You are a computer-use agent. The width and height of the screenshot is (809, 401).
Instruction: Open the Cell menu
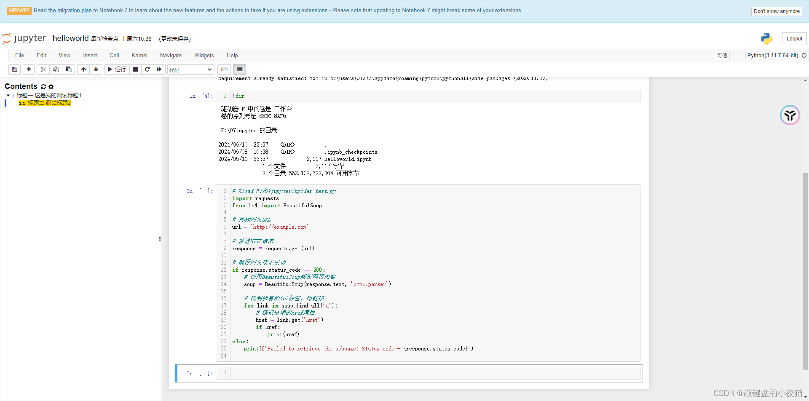[114, 56]
